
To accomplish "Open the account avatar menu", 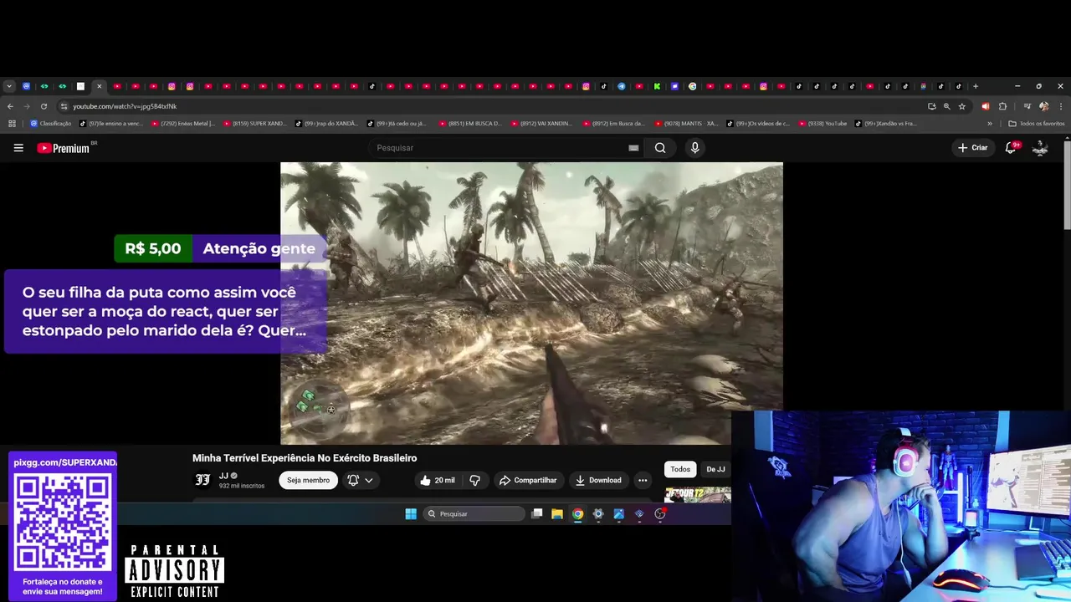I will [1040, 148].
